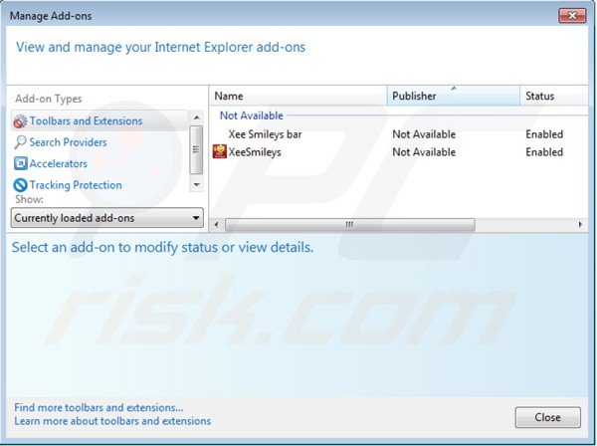Click add-on types scrollbar down arrow
The width and height of the screenshot is (597, 446).
196,185
